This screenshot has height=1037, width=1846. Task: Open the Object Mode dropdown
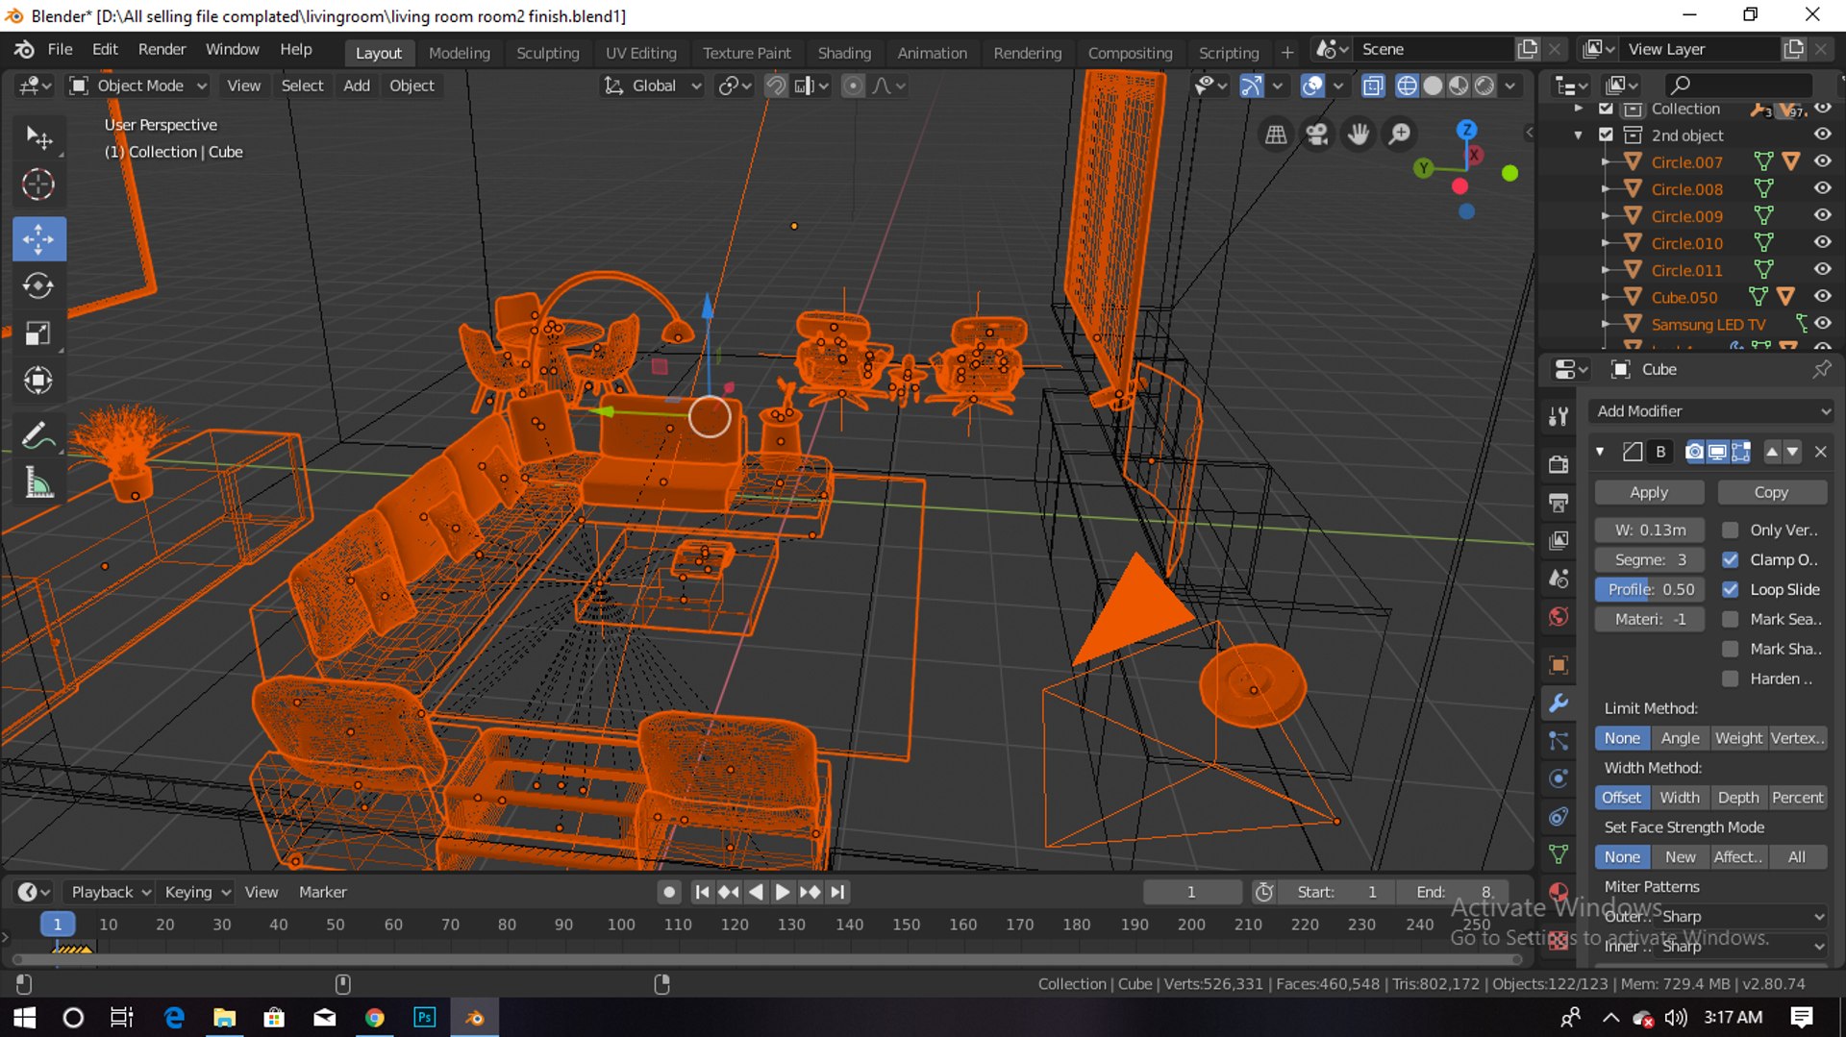click(x=139, y=86)
